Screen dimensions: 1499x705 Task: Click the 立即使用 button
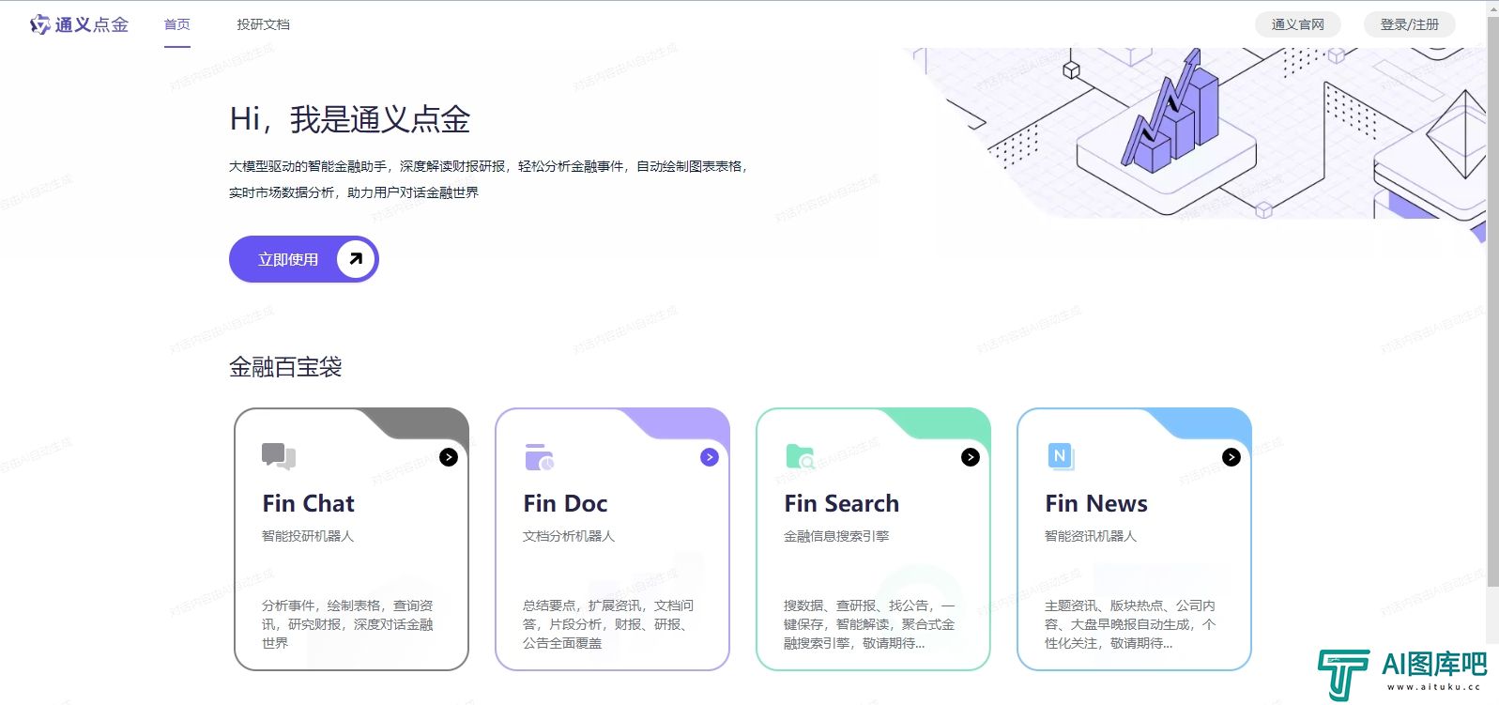pos(303,259)
